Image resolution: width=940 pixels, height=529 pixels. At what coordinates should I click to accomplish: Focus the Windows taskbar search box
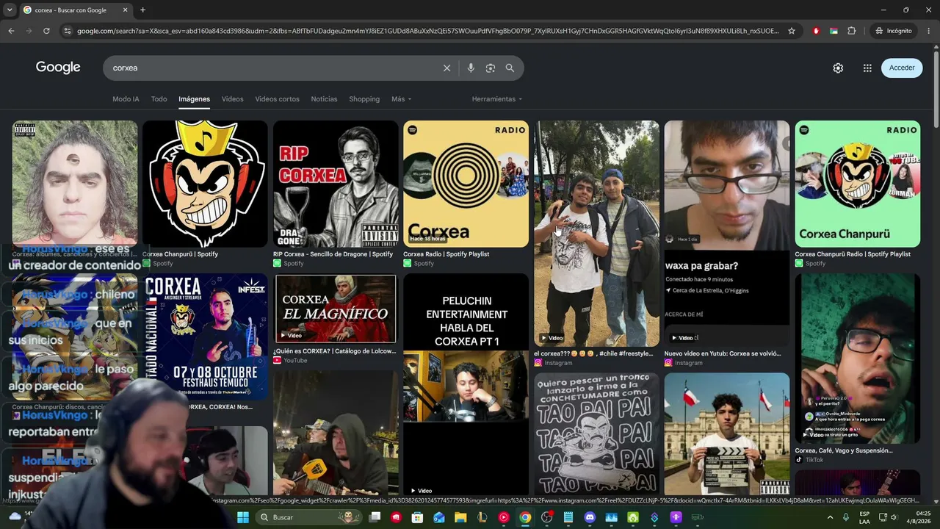308,517
